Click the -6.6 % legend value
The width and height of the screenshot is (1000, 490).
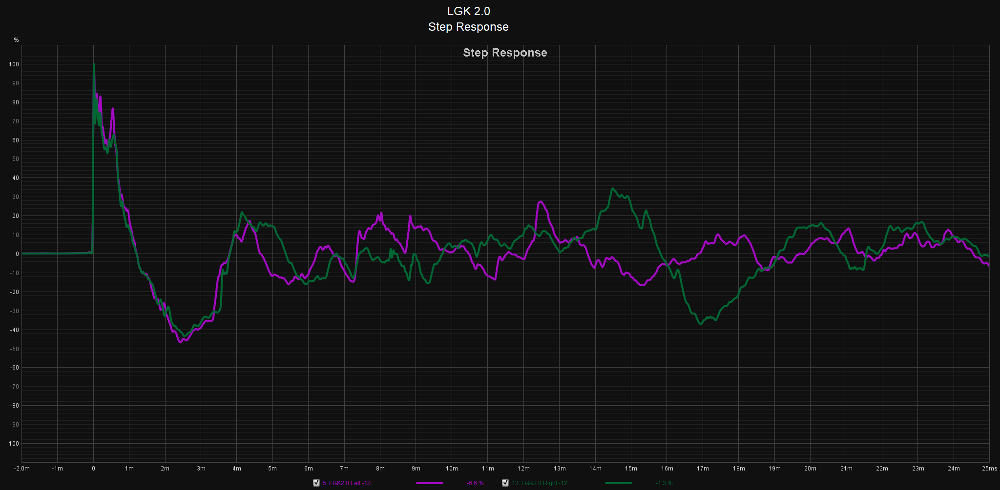[x=475, y=483]
